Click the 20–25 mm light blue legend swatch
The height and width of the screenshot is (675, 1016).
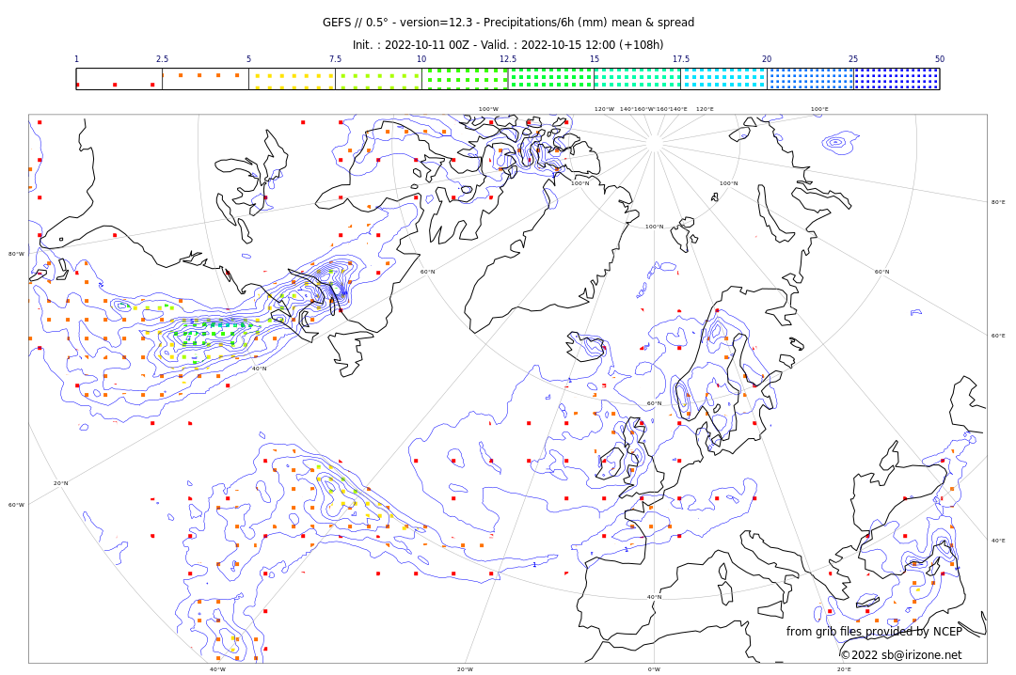(811, 79)
